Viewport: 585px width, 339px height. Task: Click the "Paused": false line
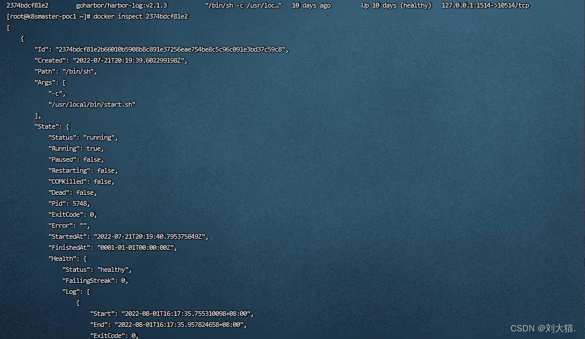76,159
